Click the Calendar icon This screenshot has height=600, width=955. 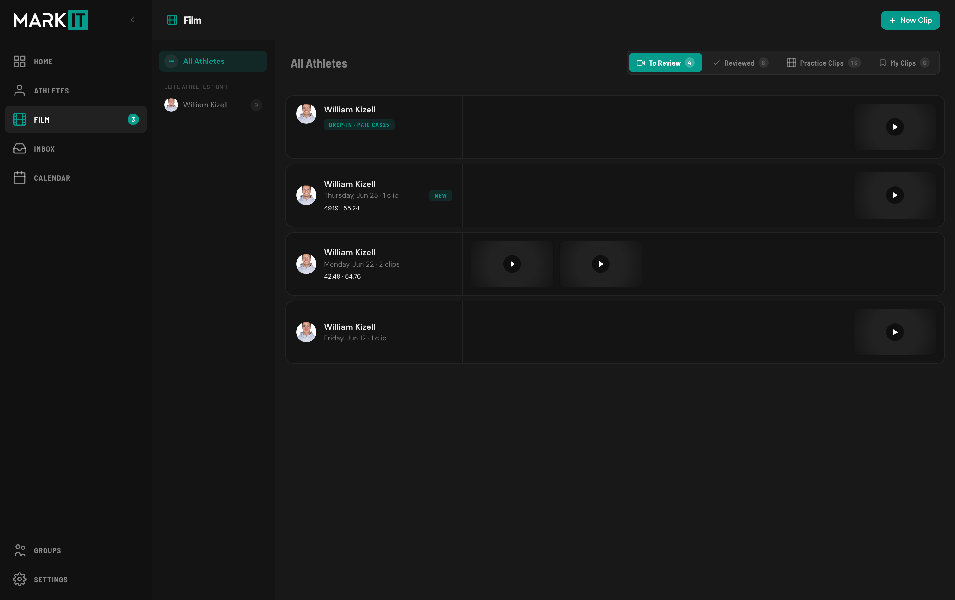(20, 178)
